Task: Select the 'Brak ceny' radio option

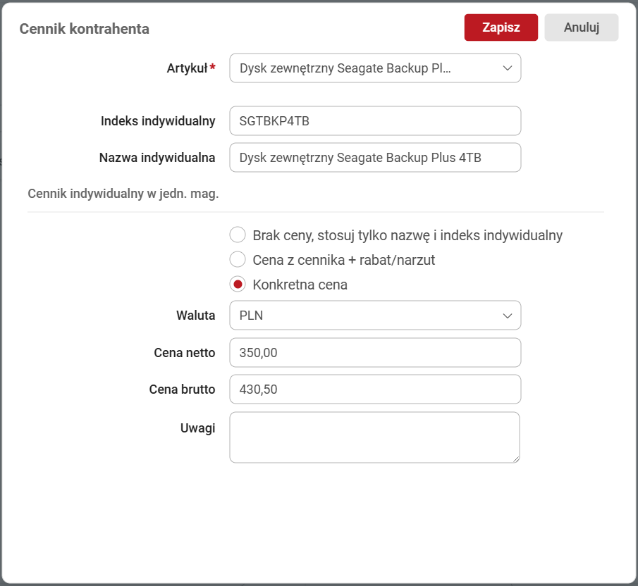Action: 238,235
